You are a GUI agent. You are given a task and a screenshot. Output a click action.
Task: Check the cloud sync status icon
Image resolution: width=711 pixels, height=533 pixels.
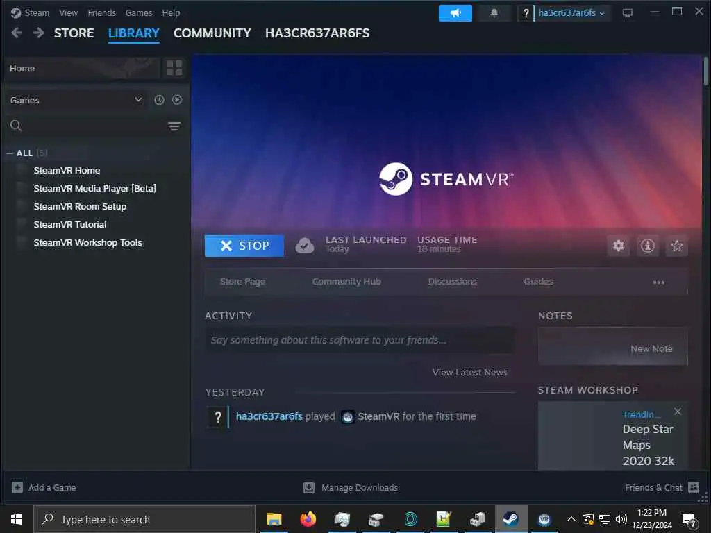(x=305, y=246)
